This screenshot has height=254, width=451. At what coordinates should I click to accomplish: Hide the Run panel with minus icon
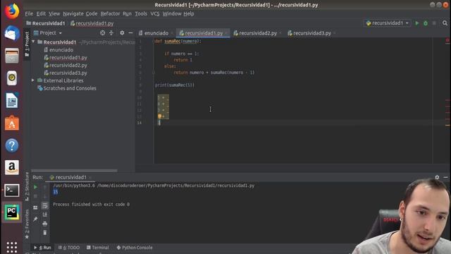tap(445, 177)
